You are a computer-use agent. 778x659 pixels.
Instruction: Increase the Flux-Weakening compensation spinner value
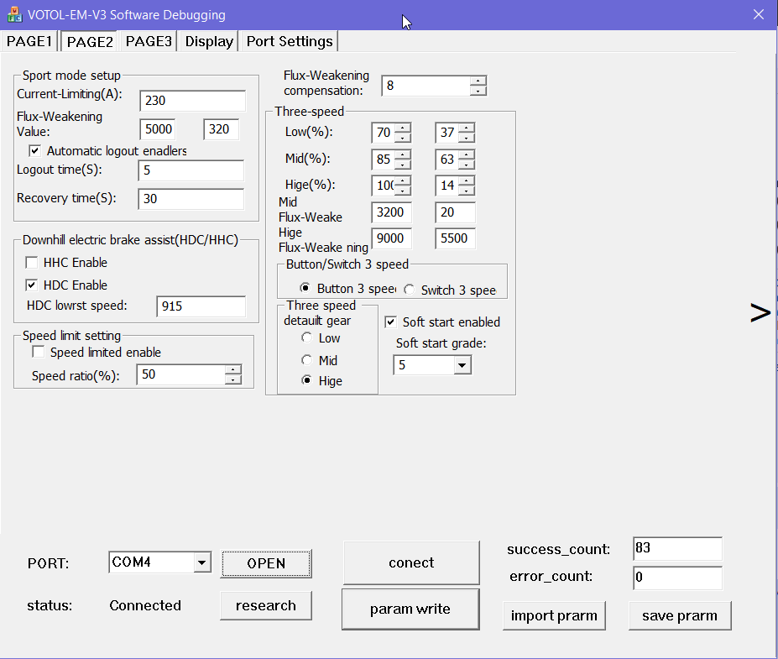tap(478, 81)
